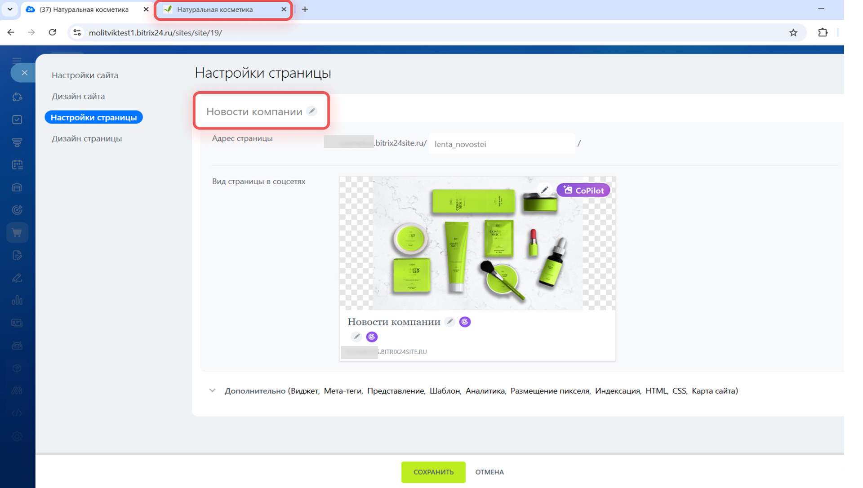
Task: Open browser tab search dropdown arrow
Action: [9, 9]
